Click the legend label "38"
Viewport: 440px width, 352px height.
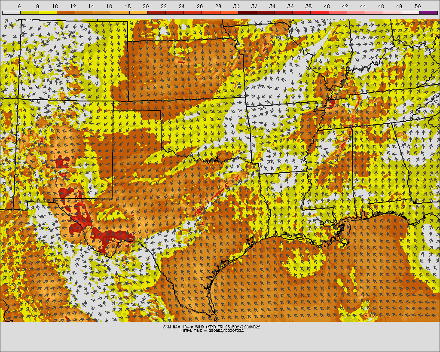[x=309, y=6]
